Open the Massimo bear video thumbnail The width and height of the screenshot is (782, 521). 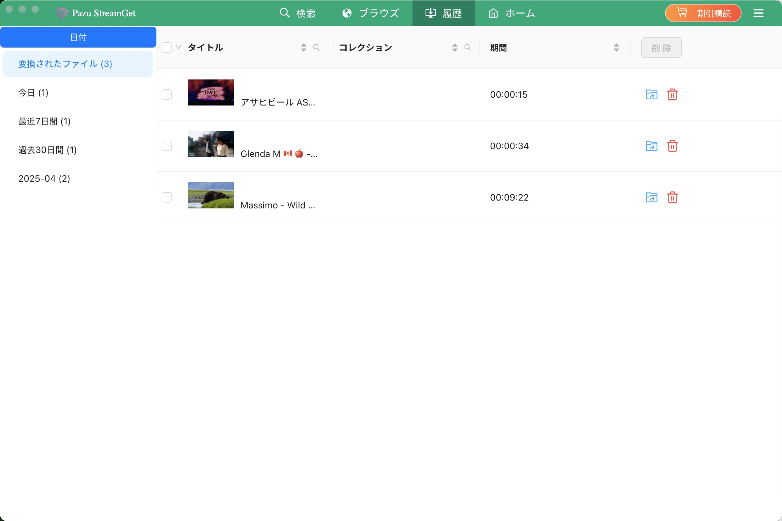[211, 196]
